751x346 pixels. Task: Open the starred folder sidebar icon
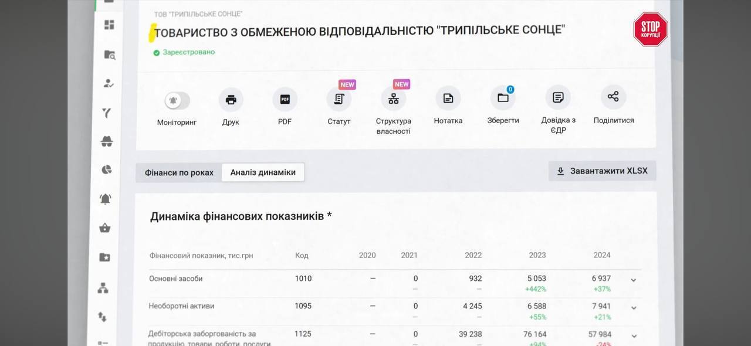click(104, 257)
